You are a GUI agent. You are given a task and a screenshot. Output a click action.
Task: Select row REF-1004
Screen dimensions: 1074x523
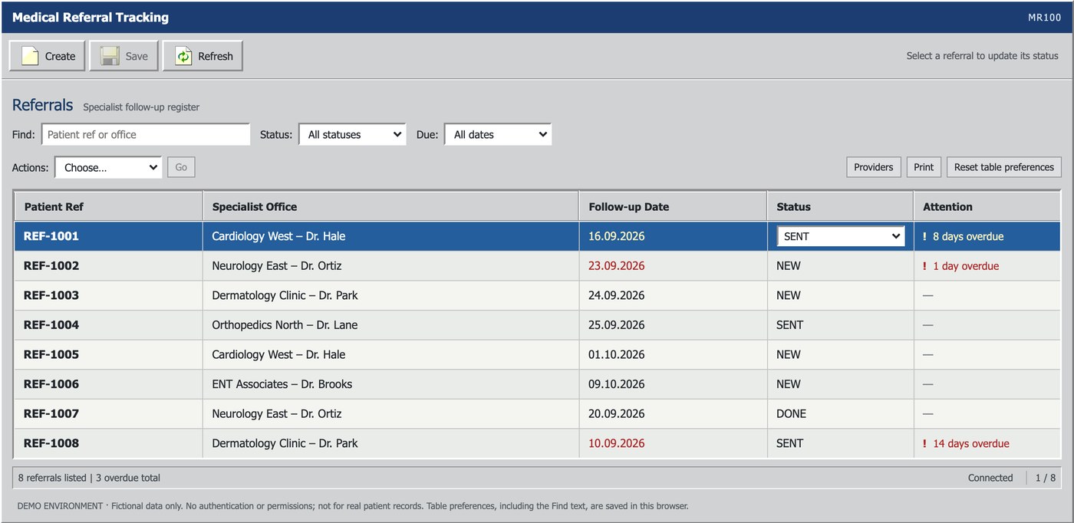(x=537, y=325)
